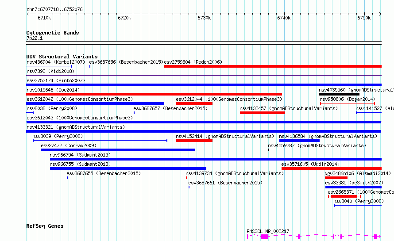
Task: Click the nsv966754 (Sudmant2013) variant label
Action: pyautogui.click(x=80, y=155)
